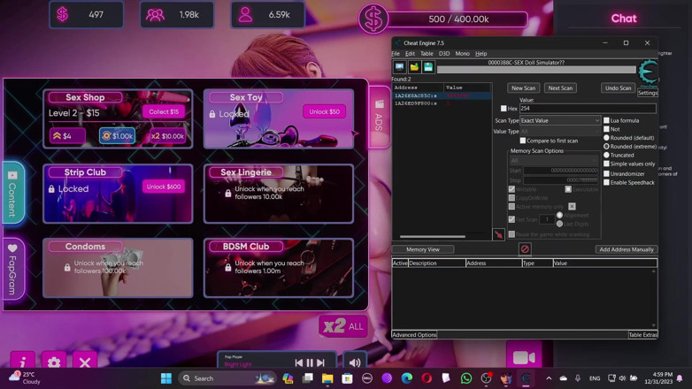This screenshot has height=389, width=692.
Task: Click the red arrow add-to-address-list icon
Action: pyautogui.click(x=498, y=234)
